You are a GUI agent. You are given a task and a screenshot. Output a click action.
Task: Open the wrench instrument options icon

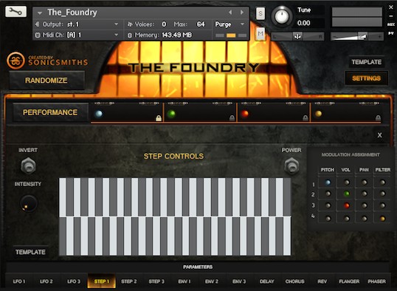[x=15, y=12]
